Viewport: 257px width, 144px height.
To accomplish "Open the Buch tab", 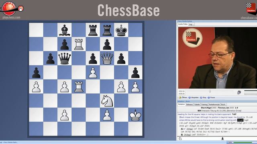I will coord(223,104).
